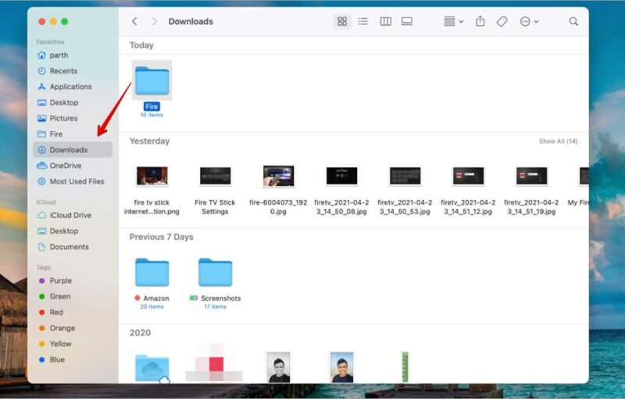Click the Edit Tags icon

coord(502,22)
